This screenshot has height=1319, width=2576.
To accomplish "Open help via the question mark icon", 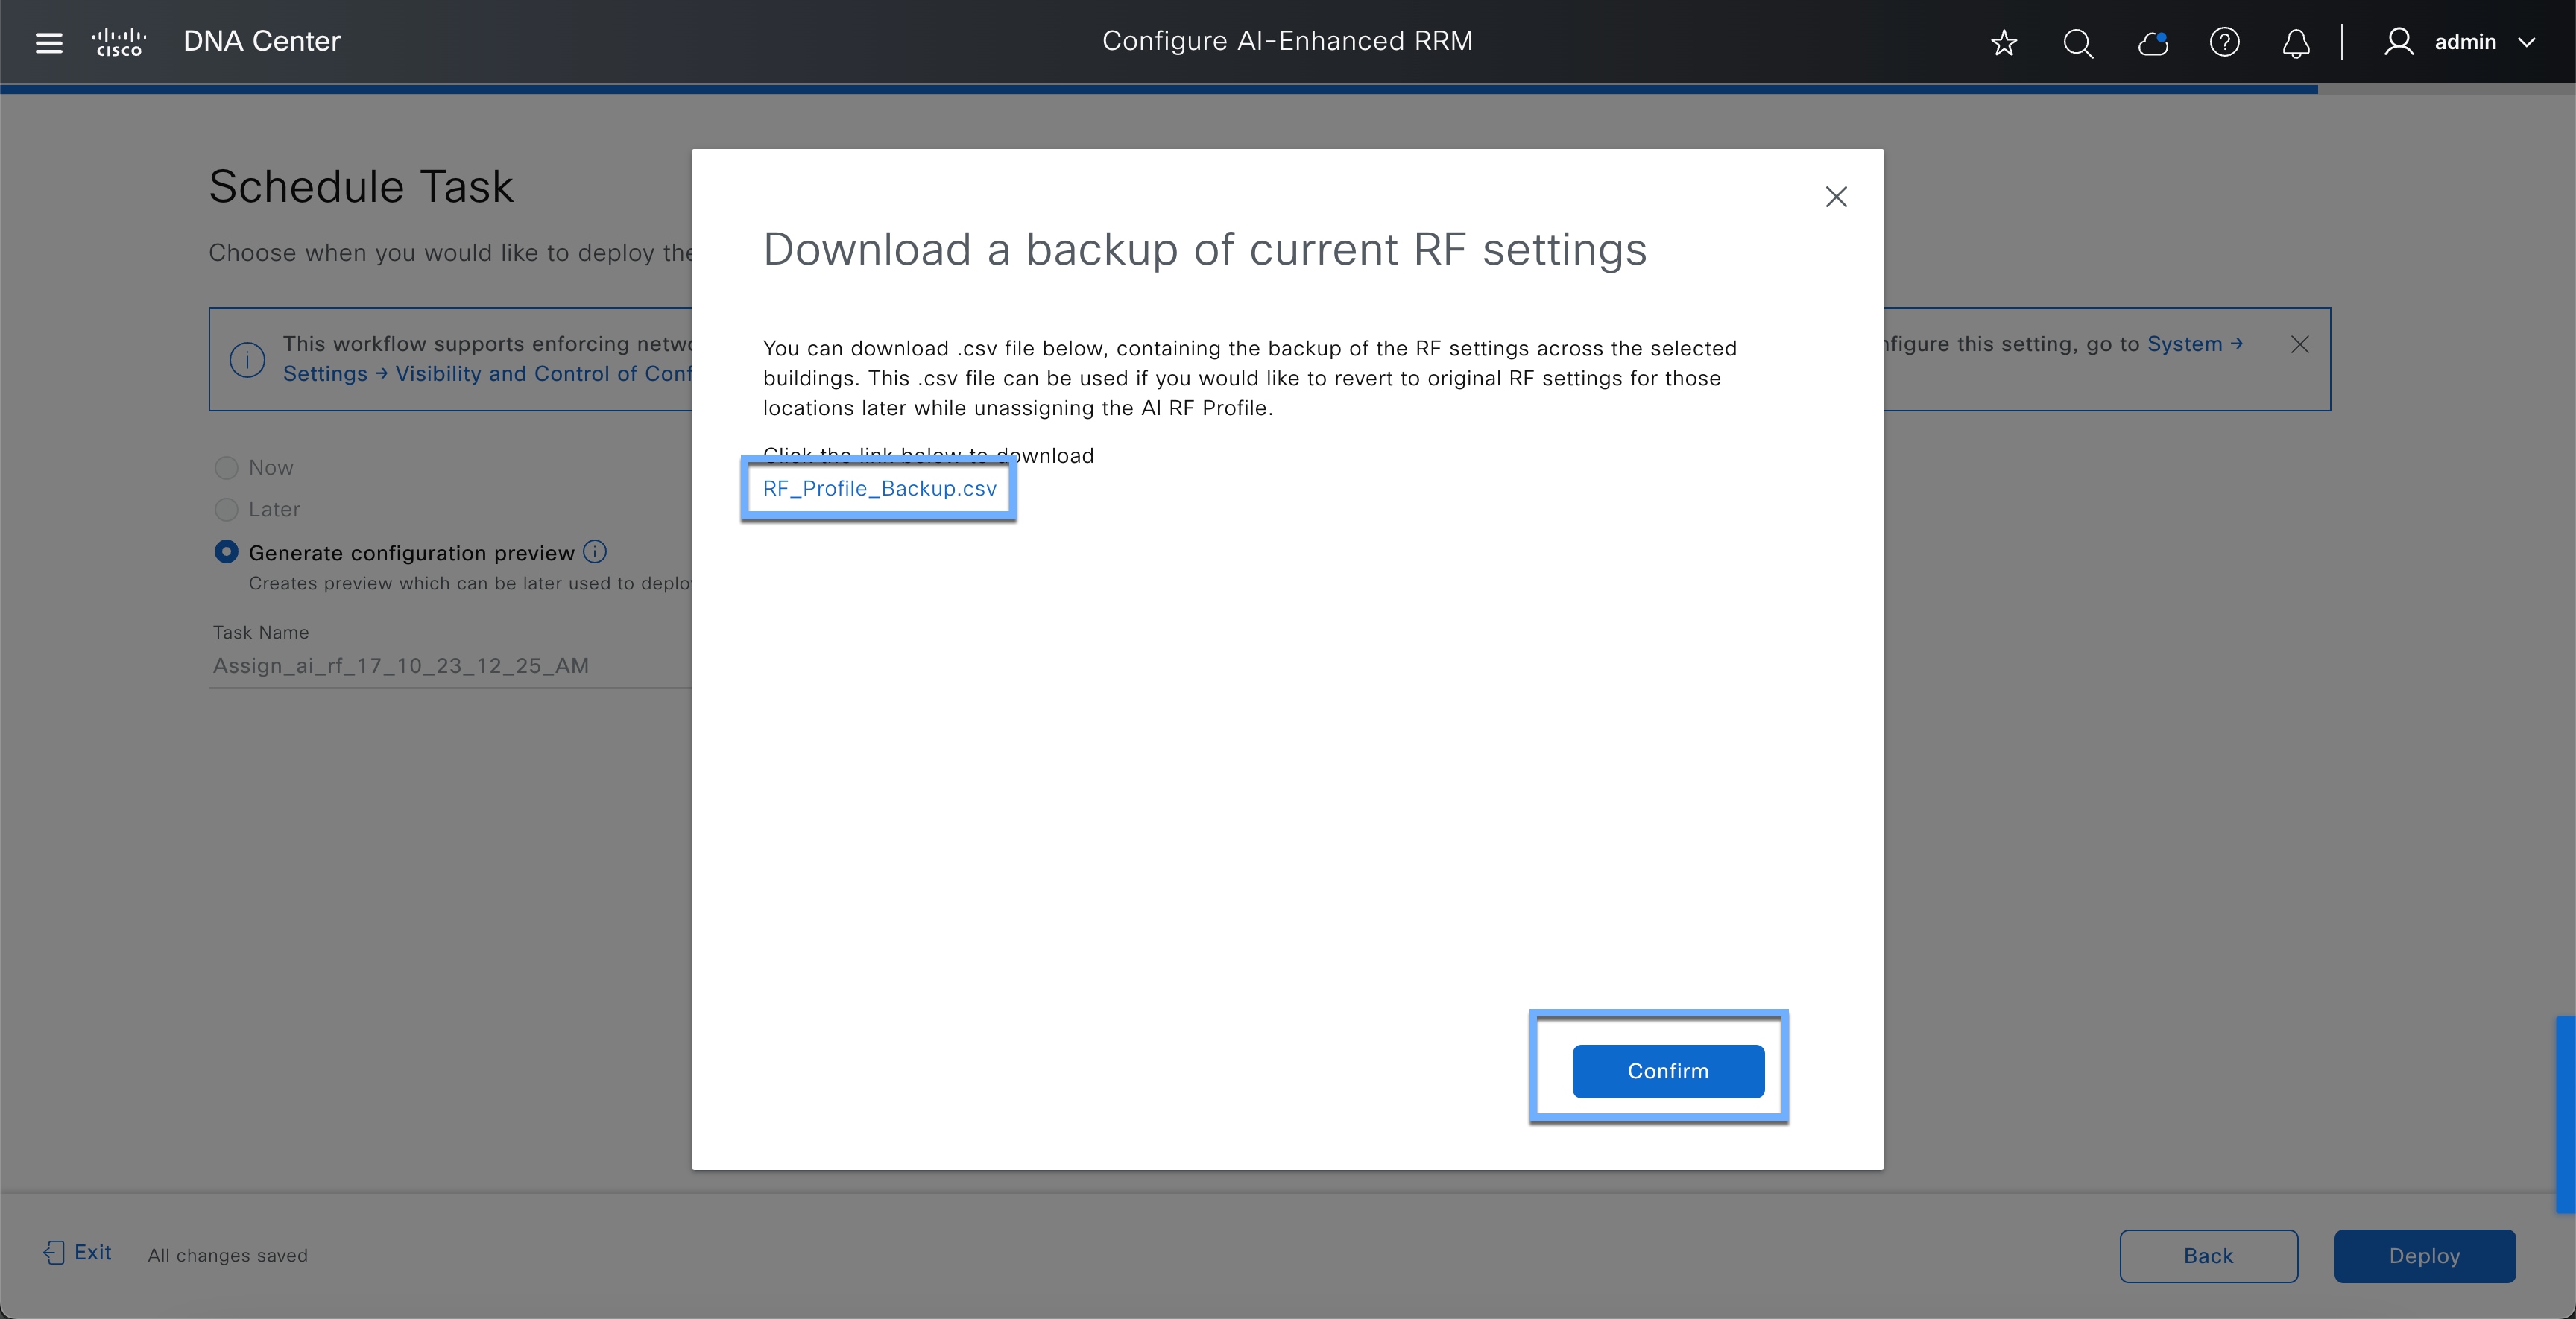I will pyautogui.click(x=2224, y=43).
